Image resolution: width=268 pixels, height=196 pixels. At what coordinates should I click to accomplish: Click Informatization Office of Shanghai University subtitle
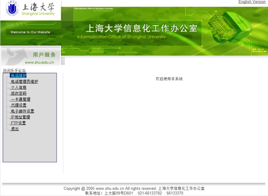[x=121, y=37]
